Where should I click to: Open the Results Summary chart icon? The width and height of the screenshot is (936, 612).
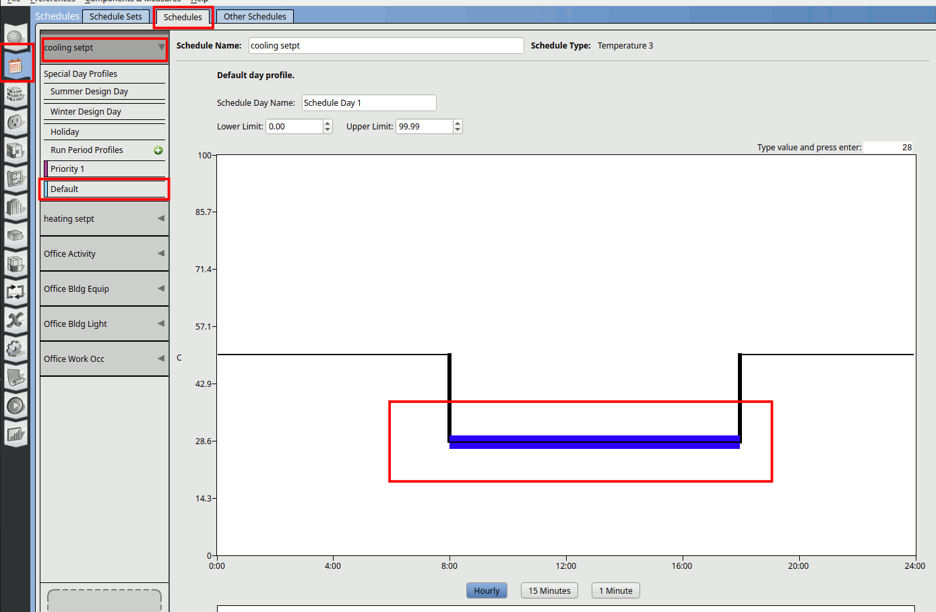pos(15,435)
